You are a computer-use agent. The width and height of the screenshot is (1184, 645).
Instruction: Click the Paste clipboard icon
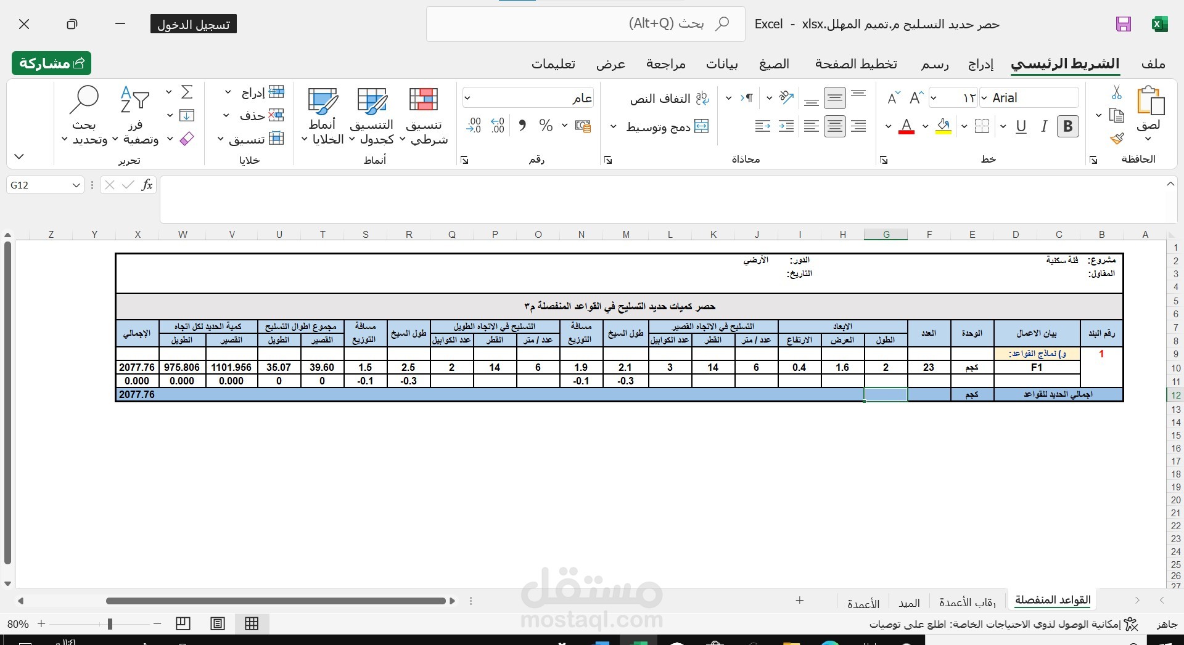[1149, 101]
